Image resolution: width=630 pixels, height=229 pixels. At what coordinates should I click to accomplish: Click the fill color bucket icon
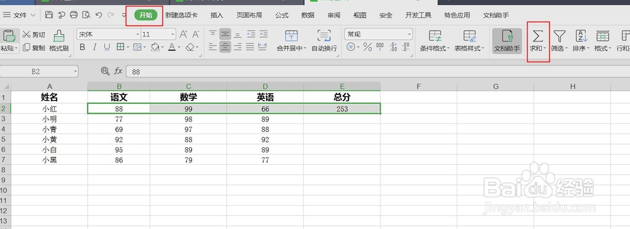(155, 47)
